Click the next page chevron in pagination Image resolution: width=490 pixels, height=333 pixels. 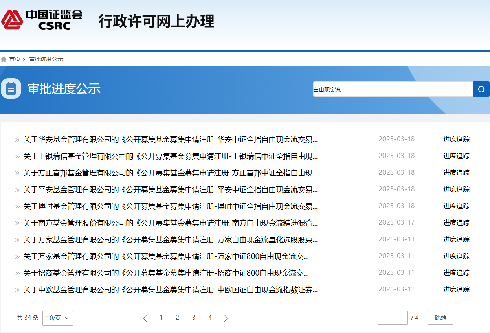226,318
